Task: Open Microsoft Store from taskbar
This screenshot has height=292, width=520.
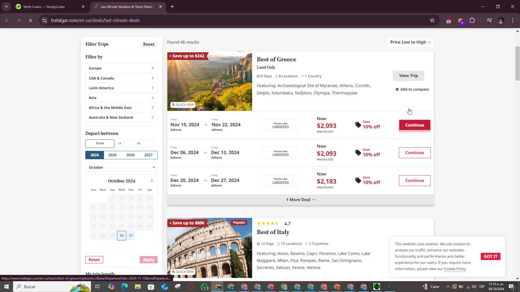Action: click(x=151, y=286)
